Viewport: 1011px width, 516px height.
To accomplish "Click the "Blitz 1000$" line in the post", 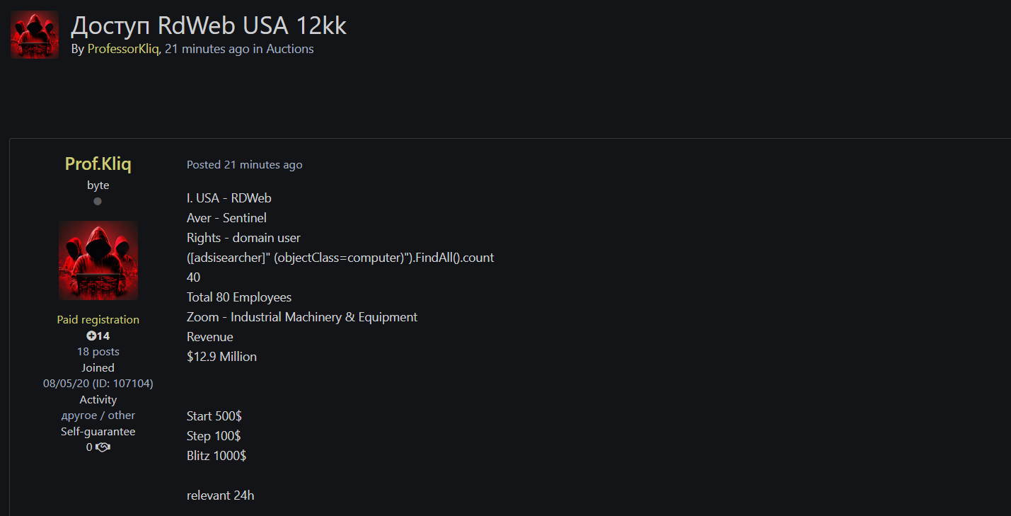I will pyautogui.click(x=216, y=455).
